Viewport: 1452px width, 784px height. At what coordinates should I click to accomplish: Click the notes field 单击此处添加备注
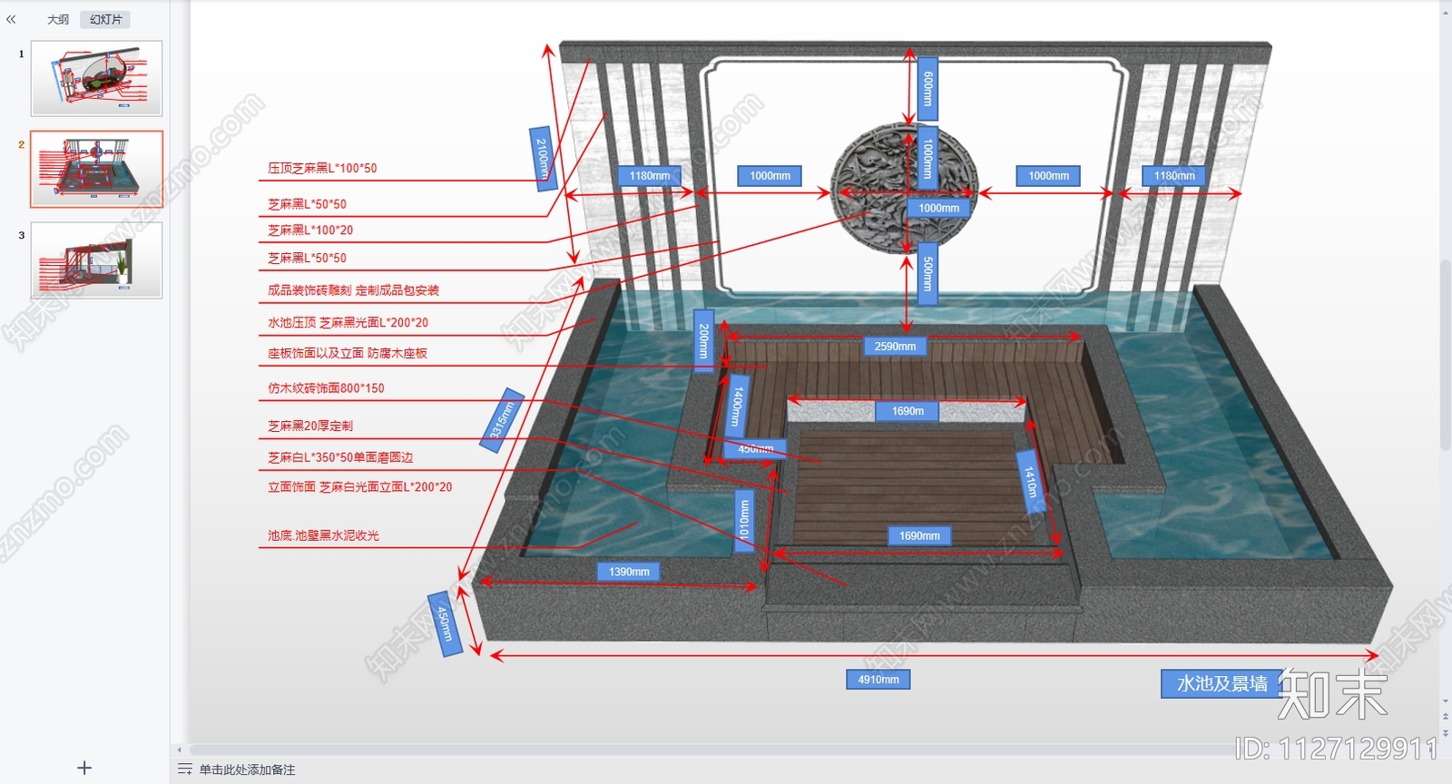247,769
